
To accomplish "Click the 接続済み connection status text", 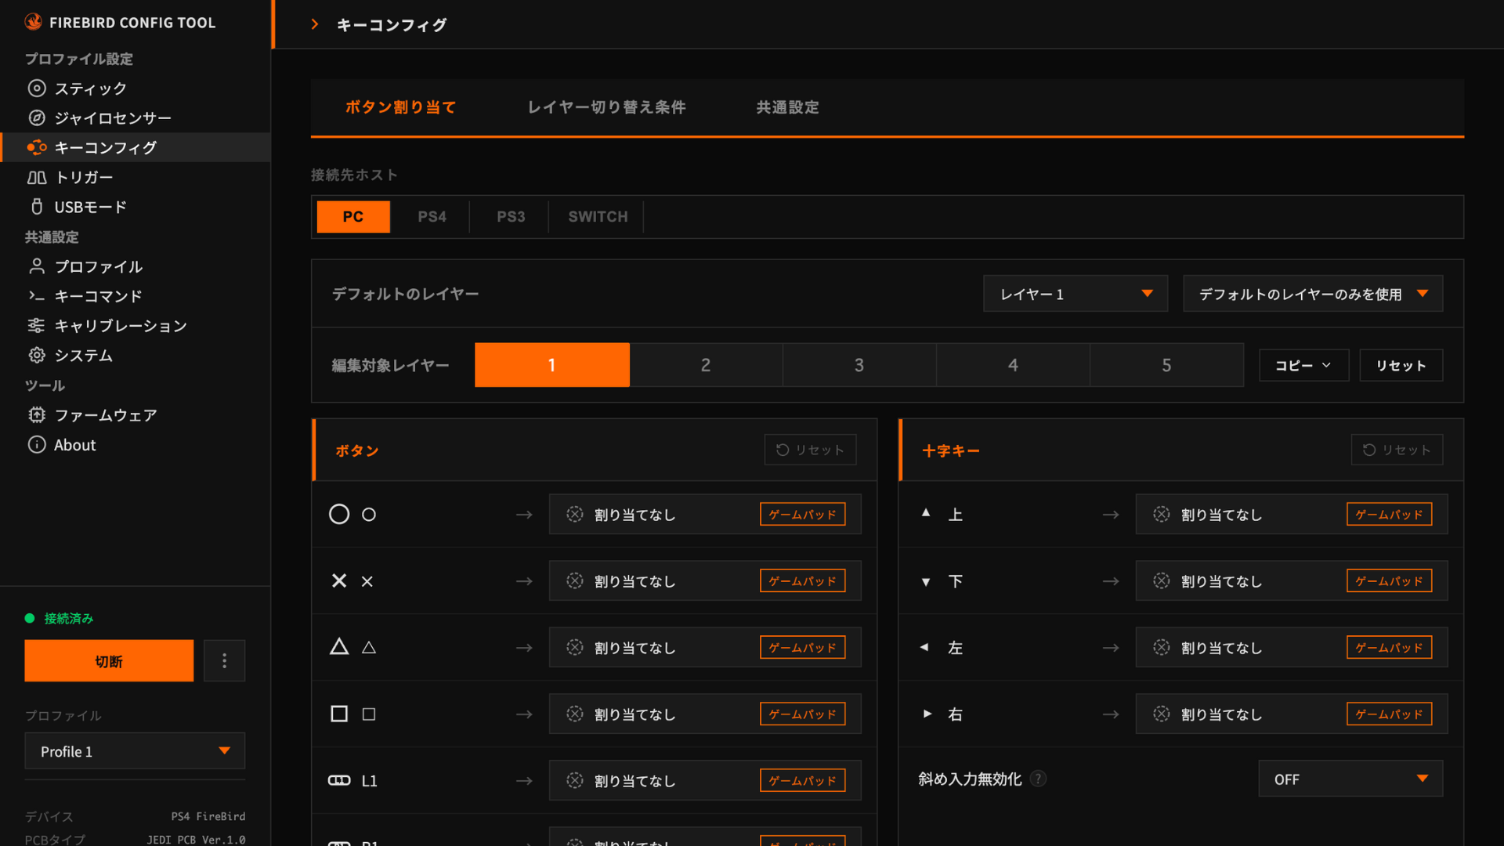I will (x=69, y=618).
